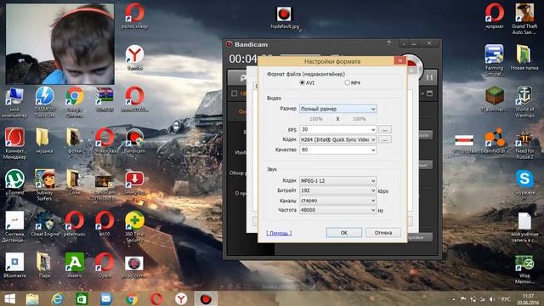Confirm format settings with the OK button

click(x=343, y=232)
